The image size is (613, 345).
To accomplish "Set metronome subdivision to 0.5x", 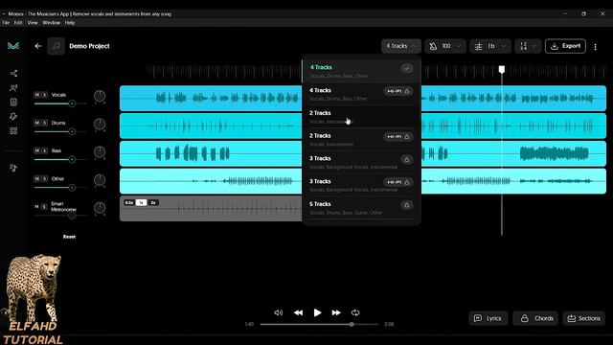I will point(129,202).
